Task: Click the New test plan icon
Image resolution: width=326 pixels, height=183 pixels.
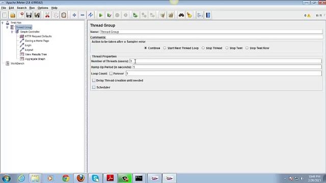Action: tap(5, 15)
